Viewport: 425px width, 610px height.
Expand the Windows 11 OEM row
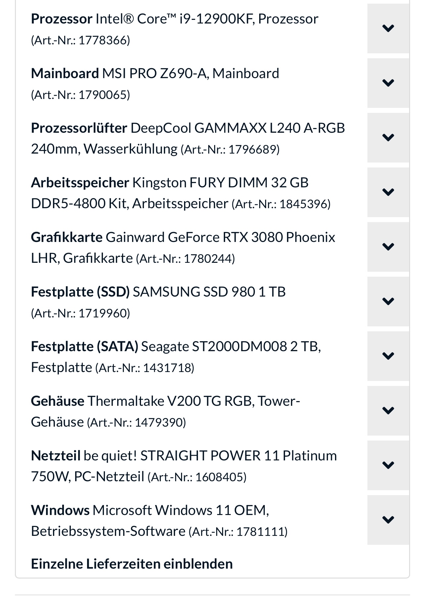[388, 520]
